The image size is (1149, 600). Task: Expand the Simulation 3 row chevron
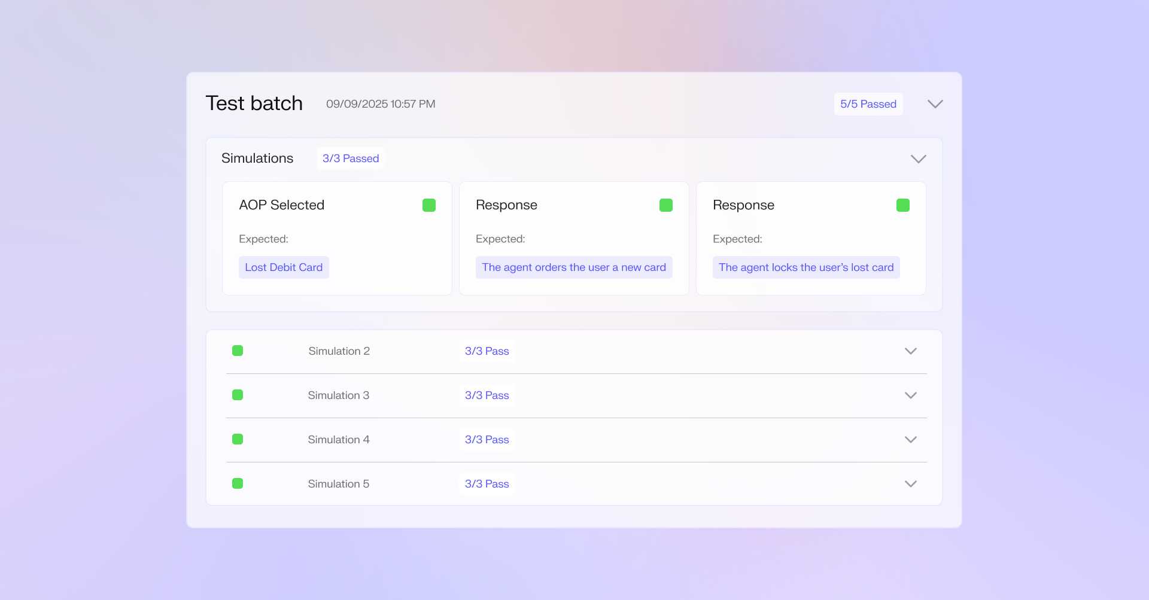(x=911, y=395)
